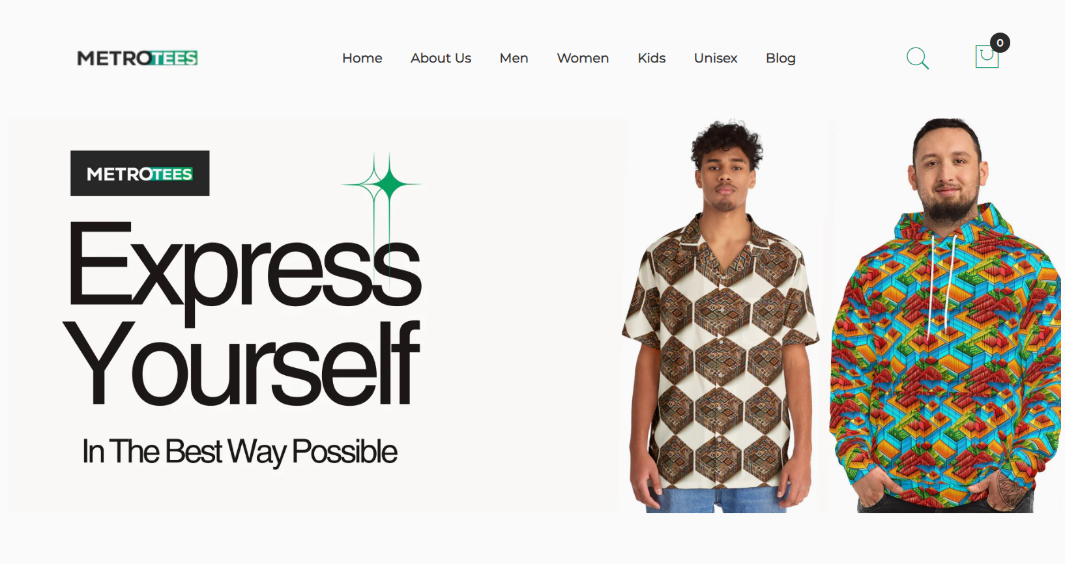1065x564 pixels.
Task: Click the word Yourself in the banner
Action: coord(241,363)
